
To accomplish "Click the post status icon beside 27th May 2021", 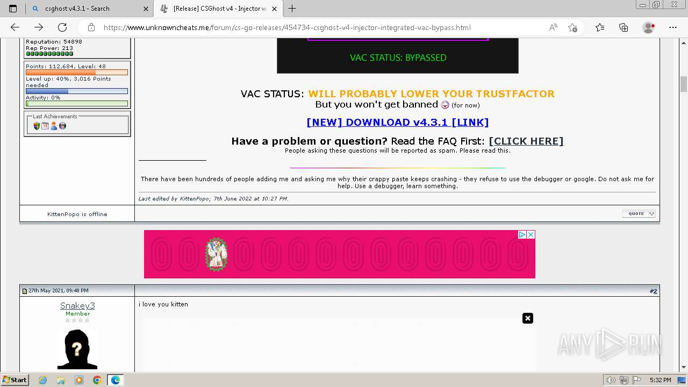I will (x=25, y=291).
